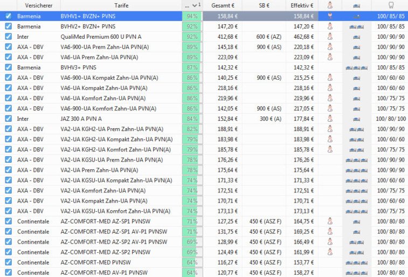
Task: Sort by Versicherer column header
Action: pyautogui.click(x=38, y=5)
